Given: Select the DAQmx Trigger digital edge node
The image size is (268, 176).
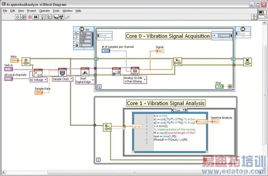Looking at the screenshot, I should coord(85,72).
